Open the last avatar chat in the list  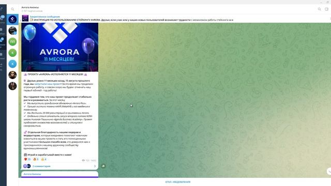tap(12, 86)
